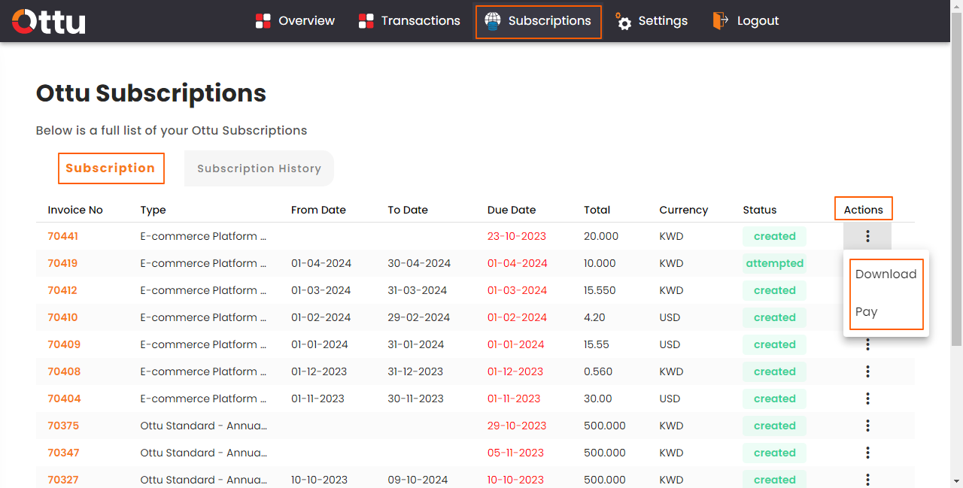Click the page vertical scrollbar

point(956,177)
